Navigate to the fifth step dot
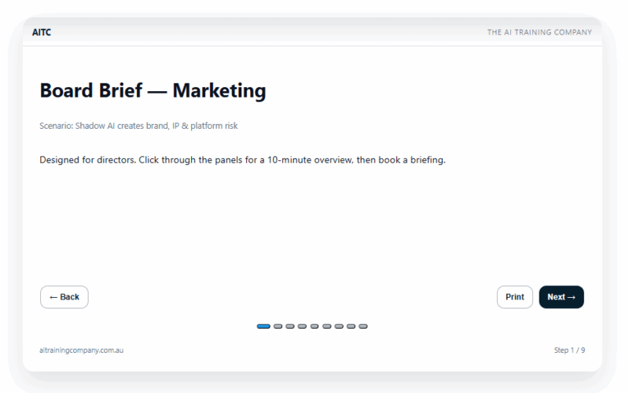Screen dimensions: 629x393 pos(314,326)
